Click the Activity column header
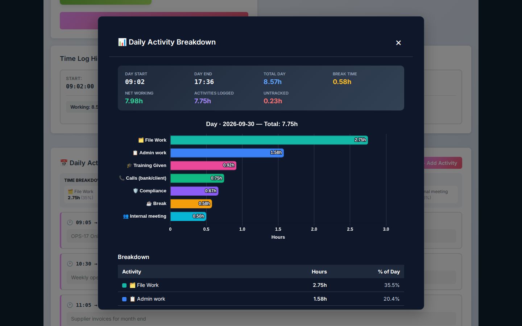This screenshot has height=326, width=522. [132, 272]
